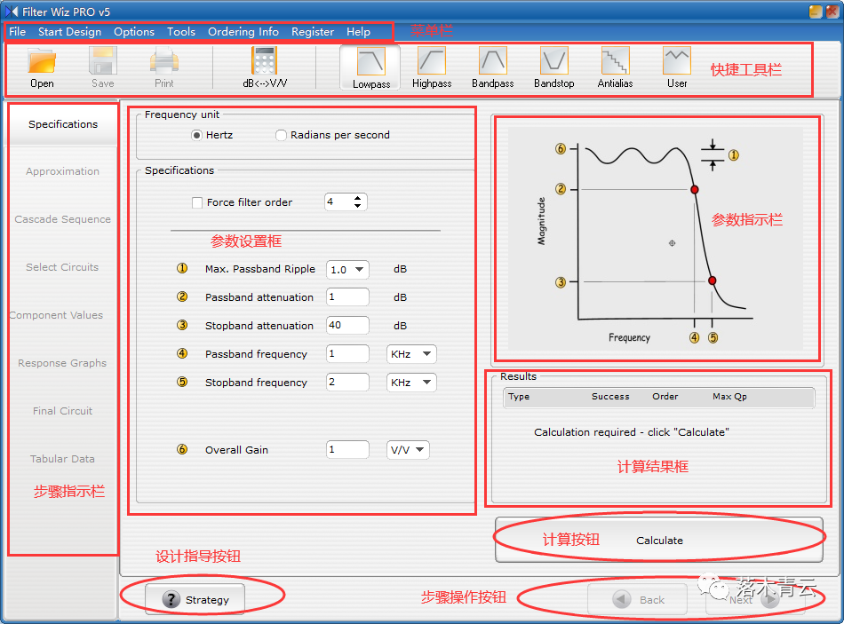Open a design with the Open icon
The image size is (844, 624).
pos(42,67)
